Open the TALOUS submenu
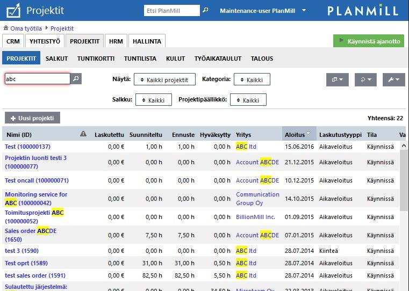Viewport: 409px width, 291px height. [262, 59]
